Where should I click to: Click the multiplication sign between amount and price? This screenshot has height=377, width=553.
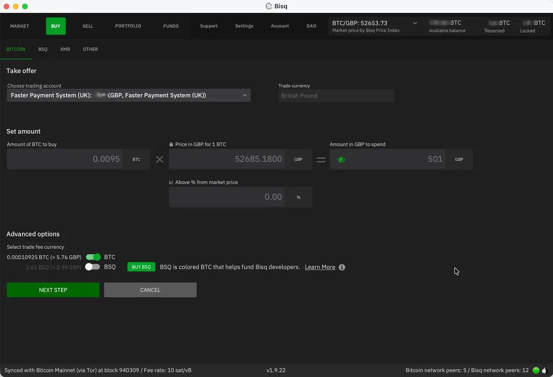point(159,159)
